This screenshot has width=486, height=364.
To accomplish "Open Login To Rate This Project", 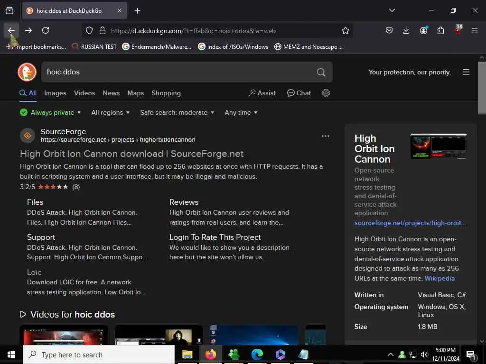I will (x=215, y=237).
